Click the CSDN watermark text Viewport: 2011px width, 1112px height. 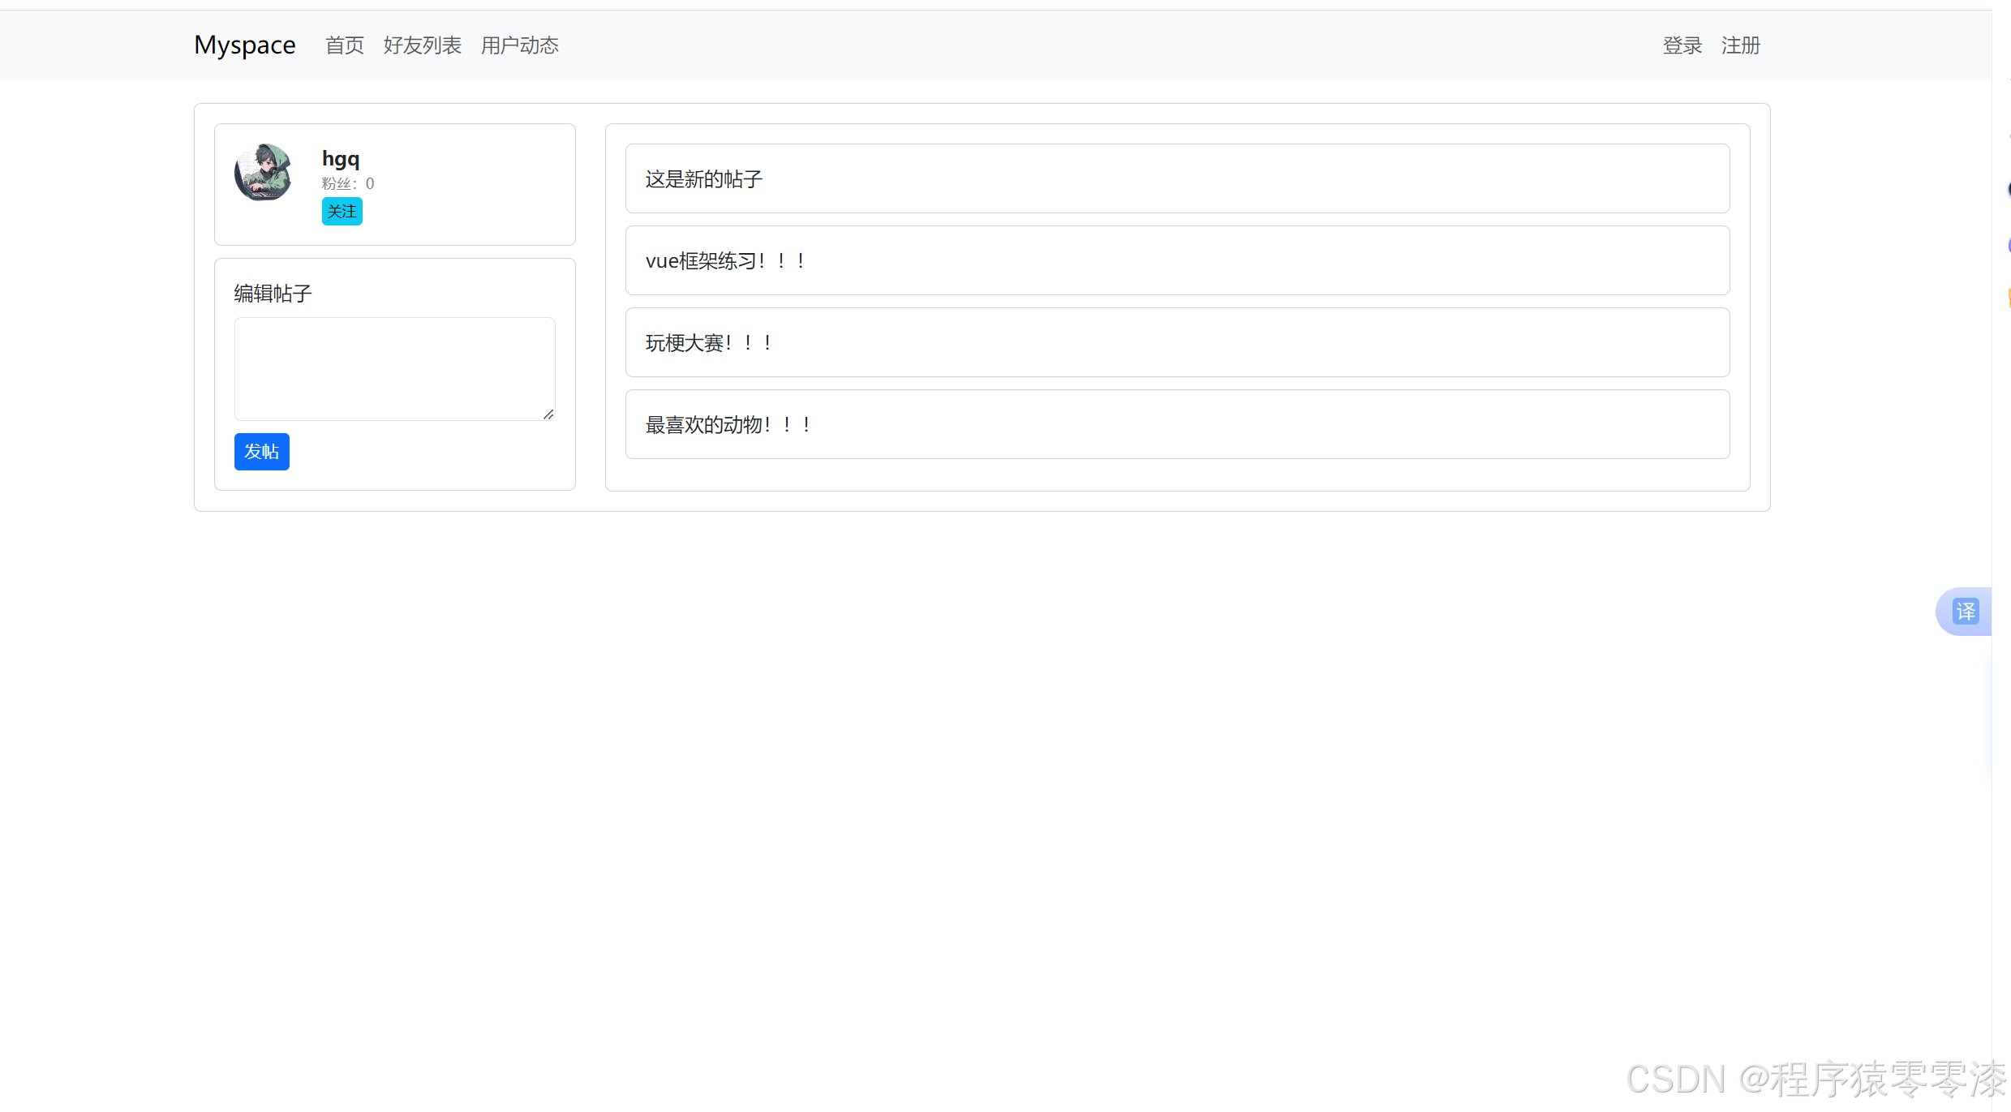pyautogui.click(x=1815, y=1080)
